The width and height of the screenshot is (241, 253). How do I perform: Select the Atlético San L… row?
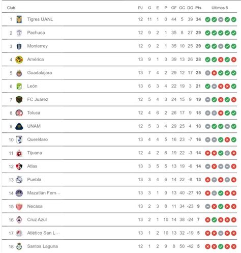point(119,233)
